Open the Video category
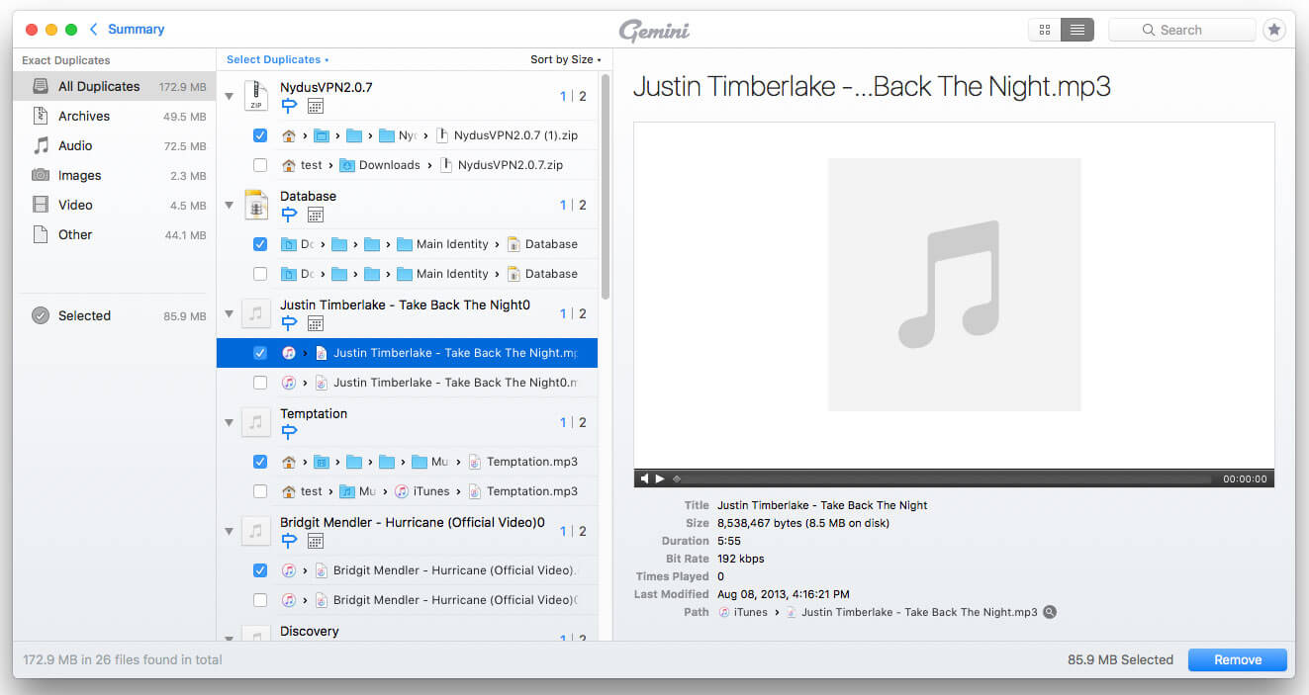Screen dimensions: 1309x695 [x=115, y=205]
